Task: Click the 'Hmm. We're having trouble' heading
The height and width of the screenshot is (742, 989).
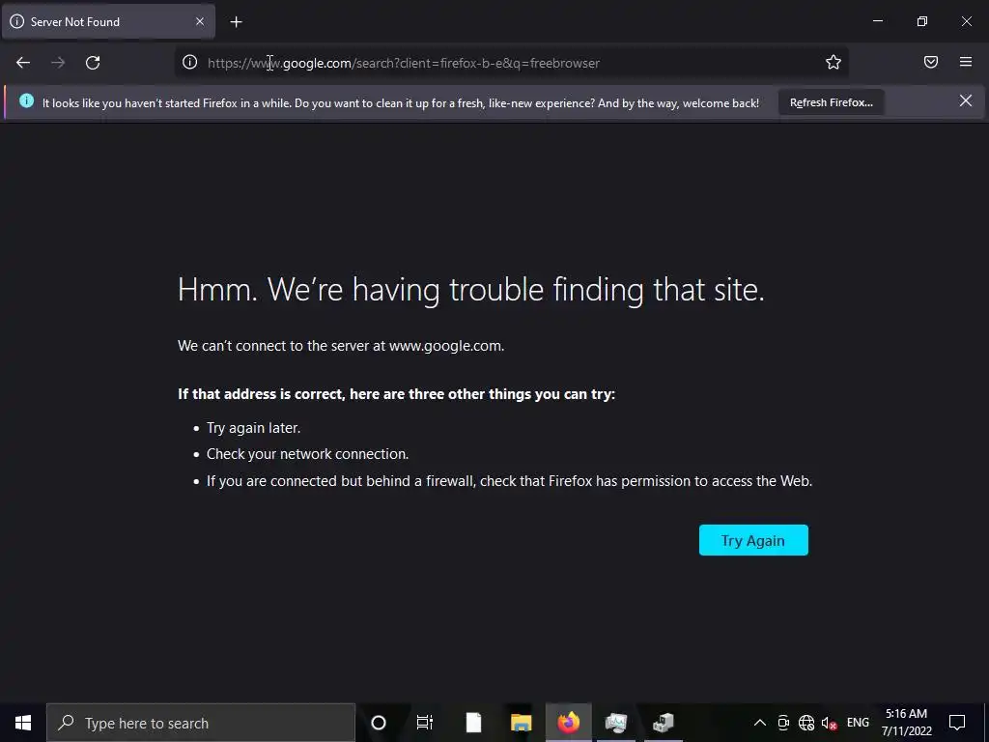Action: (471, 290)
